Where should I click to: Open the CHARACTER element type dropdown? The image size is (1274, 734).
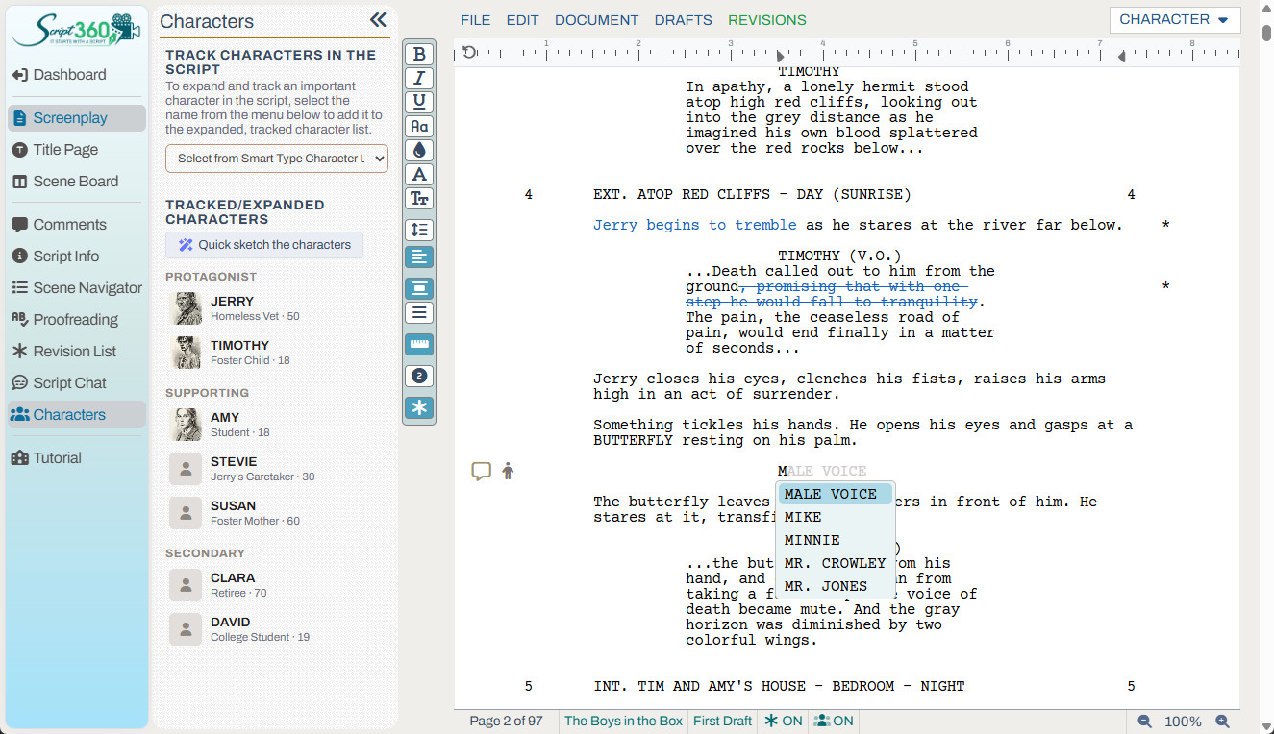coord(1174,20)
